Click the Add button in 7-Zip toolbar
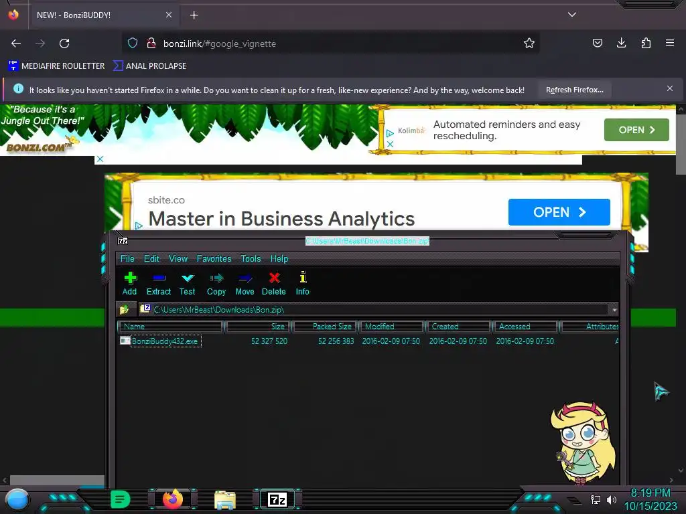686x514 pixels. click(129, 284)
